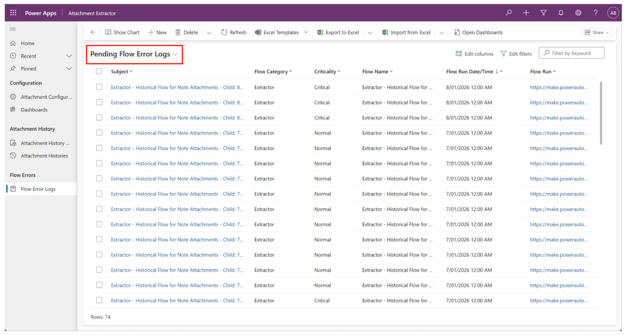Viewport: 627px width, 335px height.
Task: Select the first row's checkbox
Action: pos(99,87)
